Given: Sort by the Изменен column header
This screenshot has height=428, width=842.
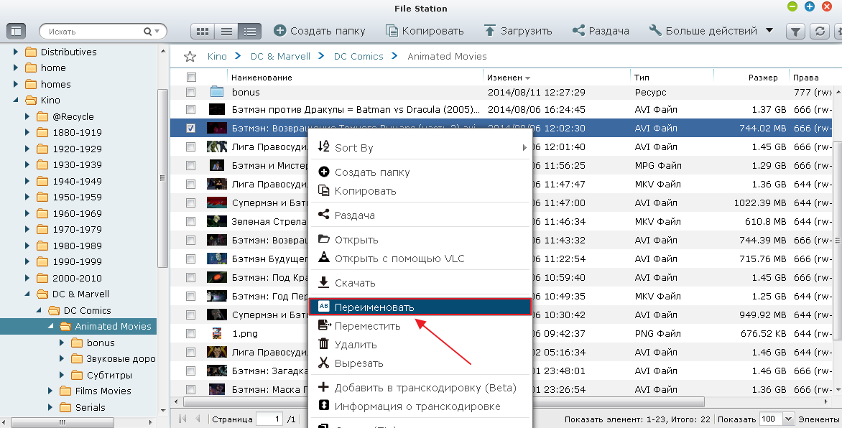Looking at the screenshot, I should coord(556,78).
